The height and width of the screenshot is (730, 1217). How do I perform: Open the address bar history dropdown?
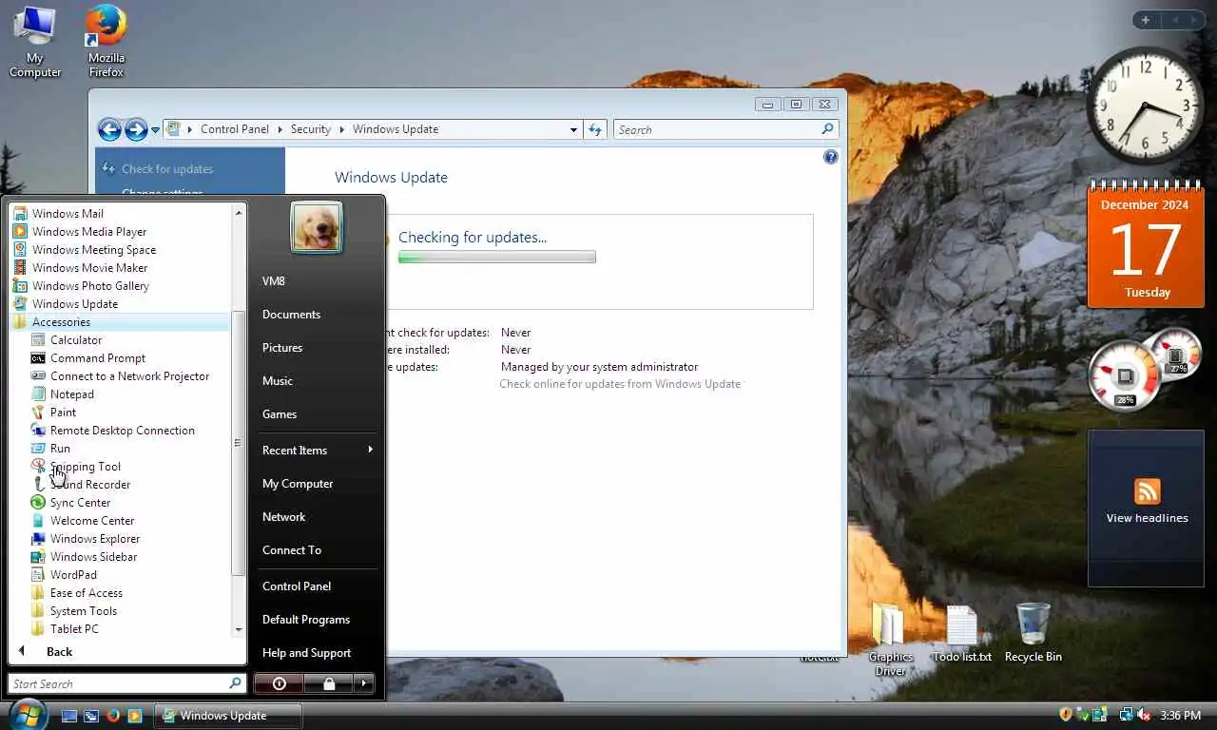coord(573,129)
